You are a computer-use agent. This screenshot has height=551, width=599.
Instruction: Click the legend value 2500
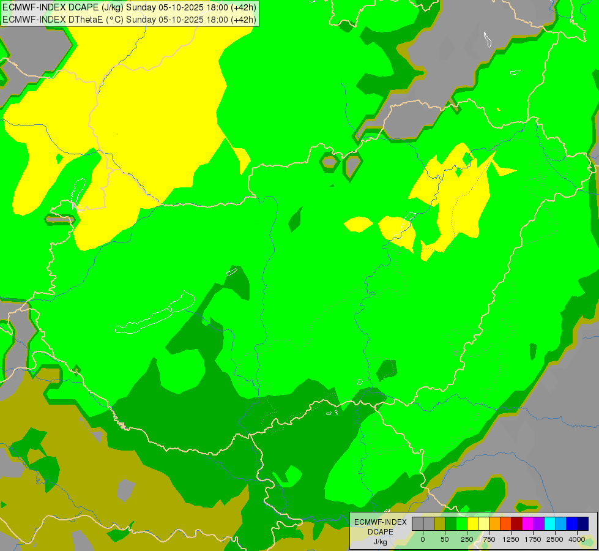555,539
